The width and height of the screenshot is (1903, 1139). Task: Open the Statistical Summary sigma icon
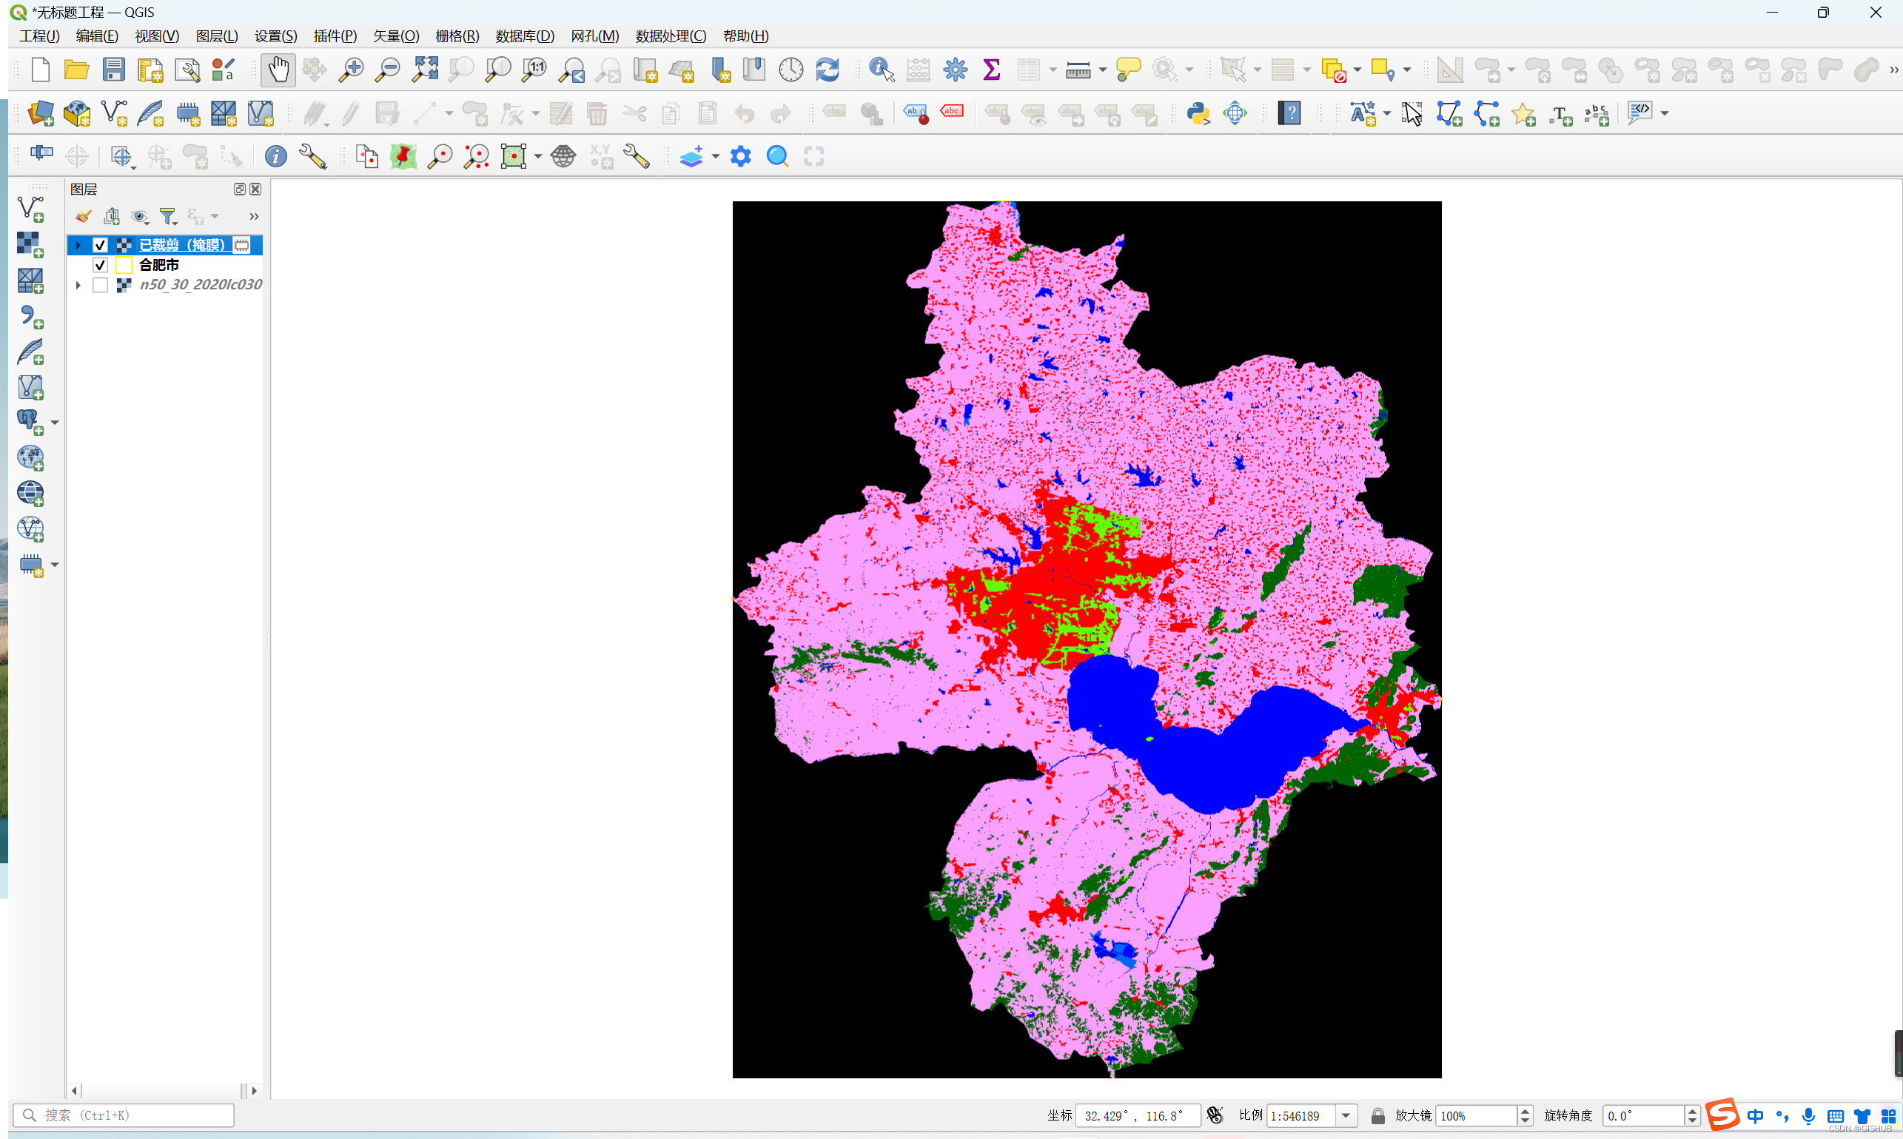pyautogui.click(x=991, y=70)
